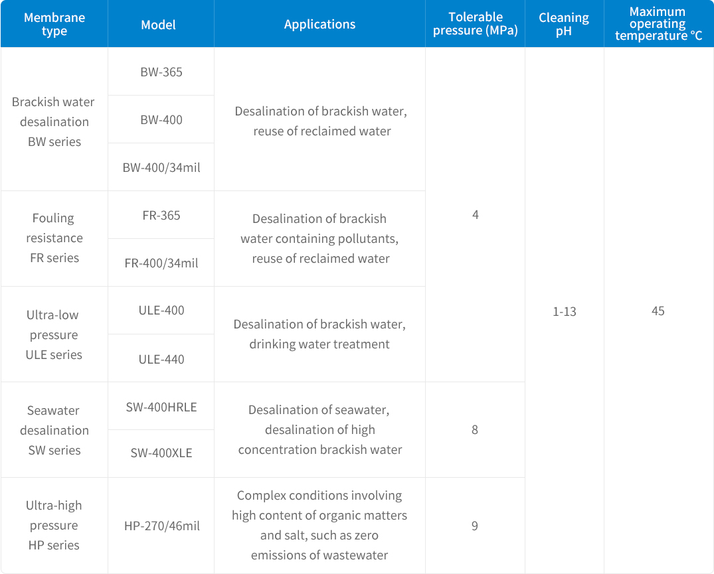The height and width of the screenshot is (574, 714).
Task: Click the Maximum operating temperature header
Action: 658,24
